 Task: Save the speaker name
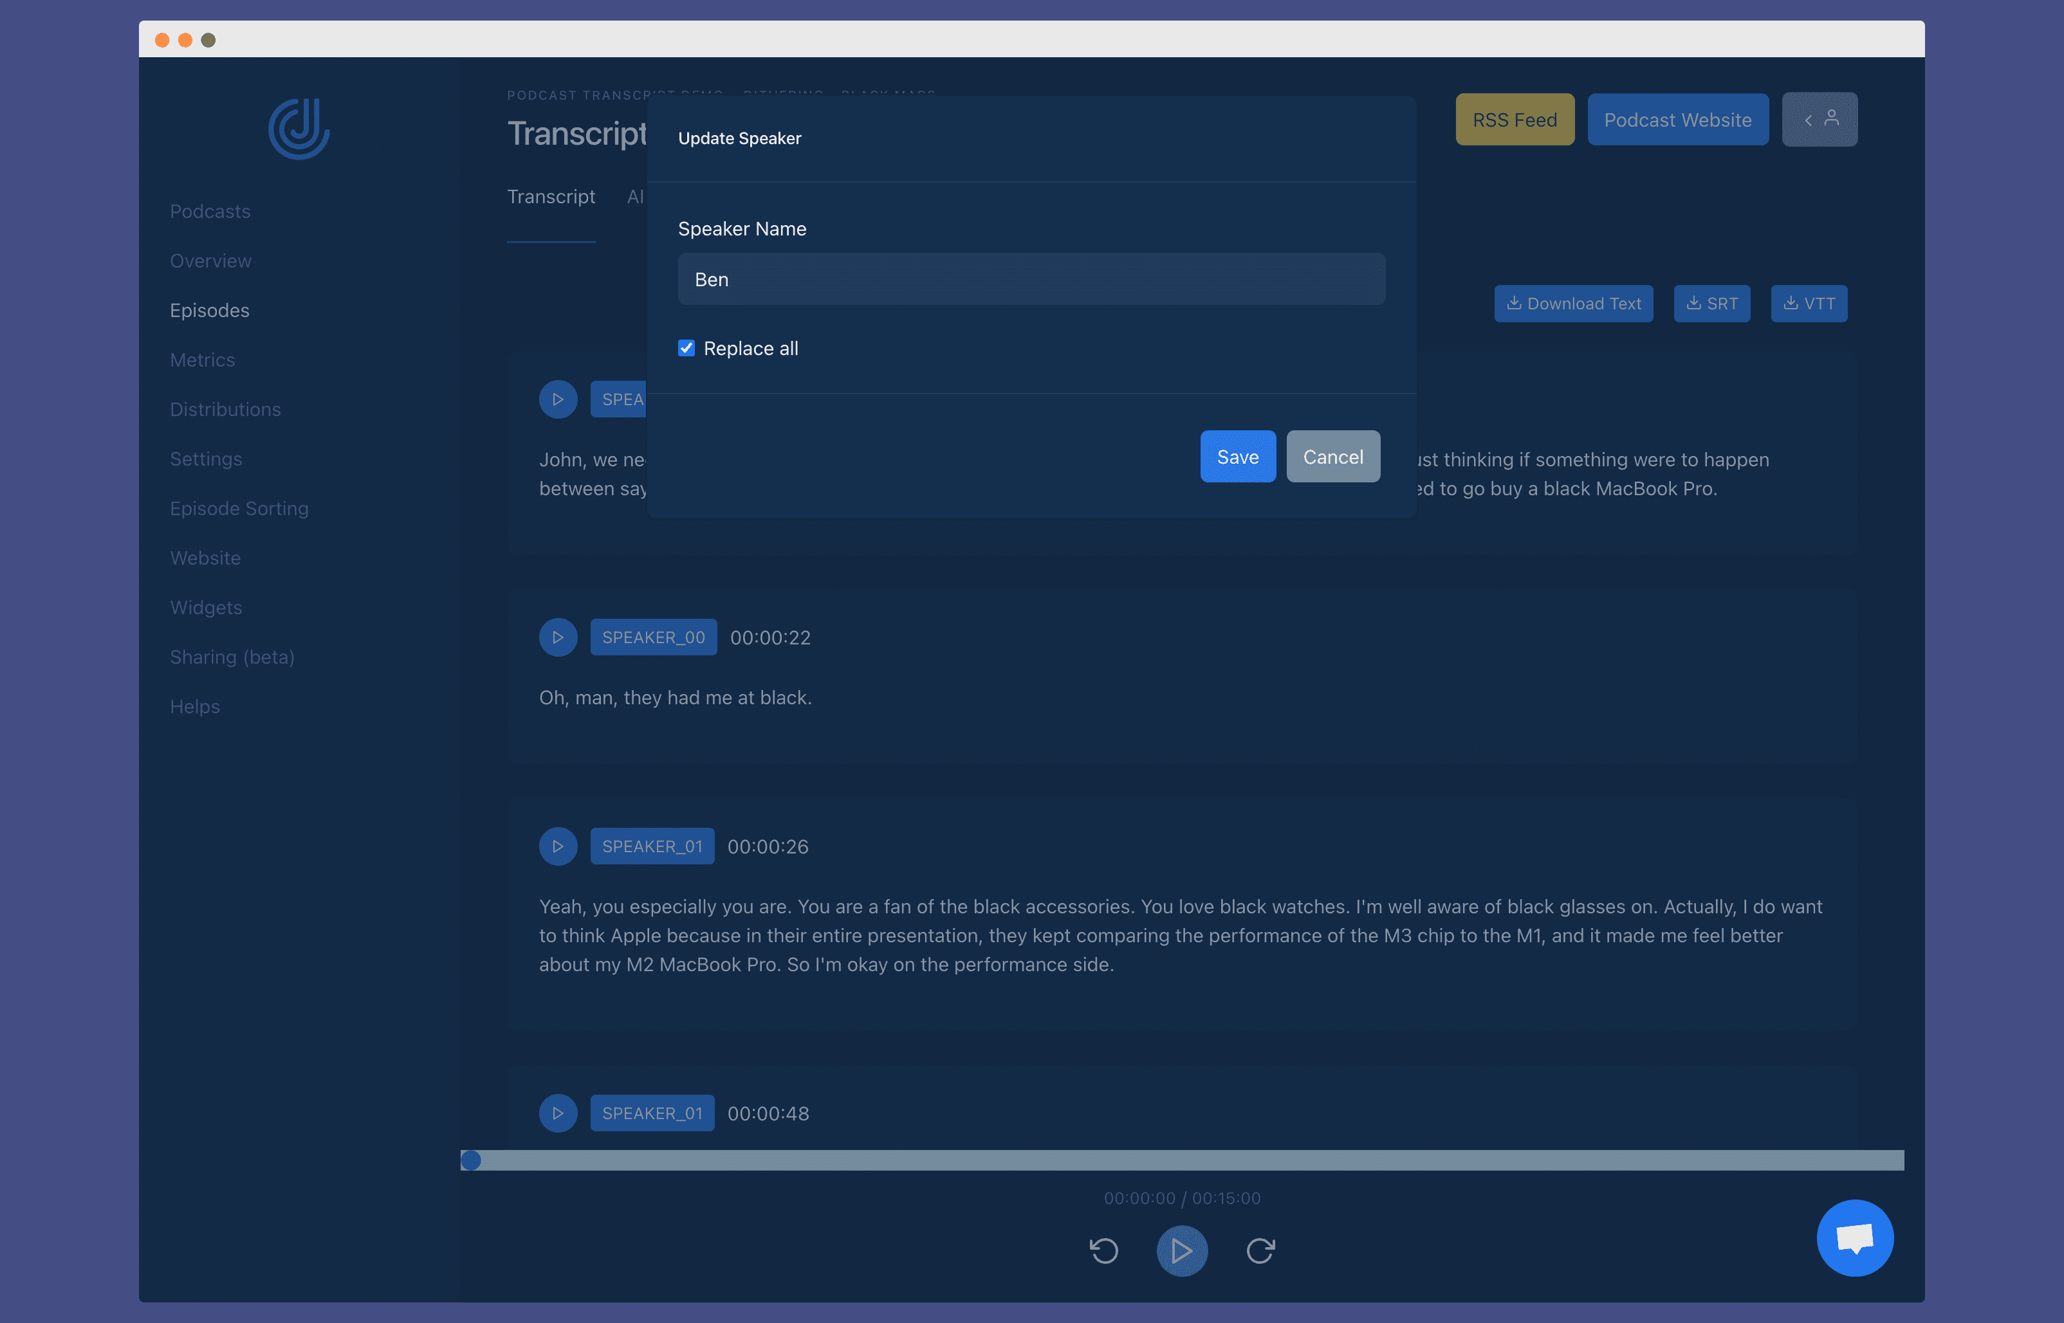coord(1237,456)
